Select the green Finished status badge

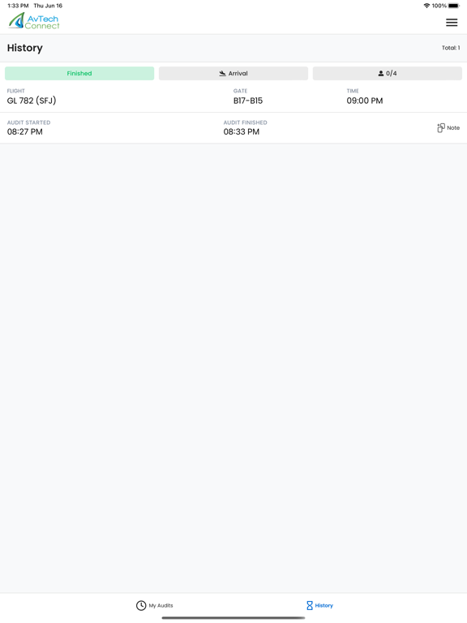(79, 74)
